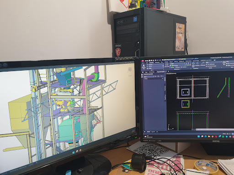
Task: Click the ViewCube in 3D model viewer
Action: point(130,70)
